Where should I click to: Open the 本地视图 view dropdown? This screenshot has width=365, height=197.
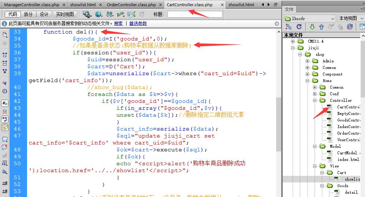[351, 19]
